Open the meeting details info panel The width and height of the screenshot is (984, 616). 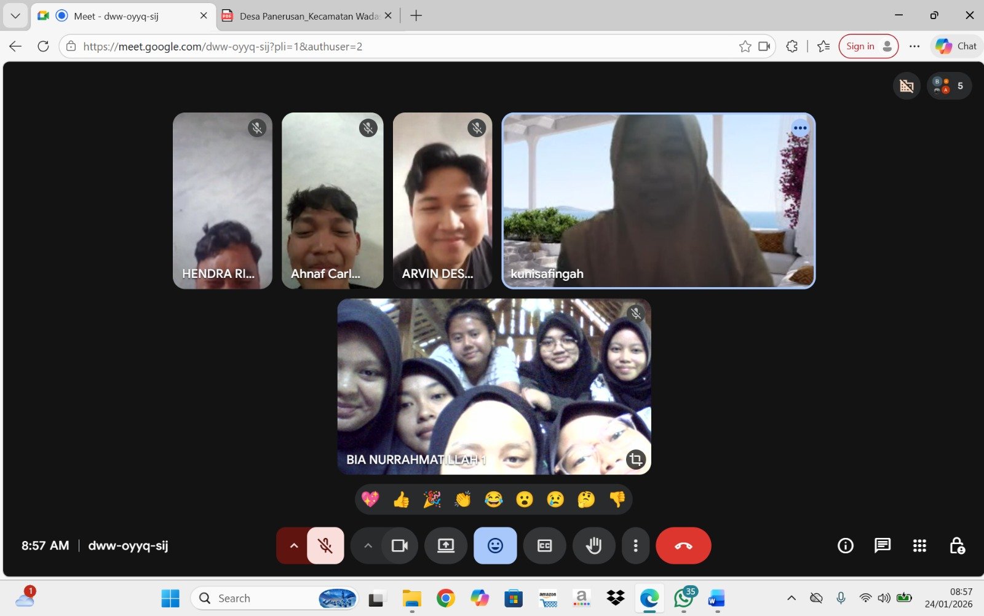[845, 545]
